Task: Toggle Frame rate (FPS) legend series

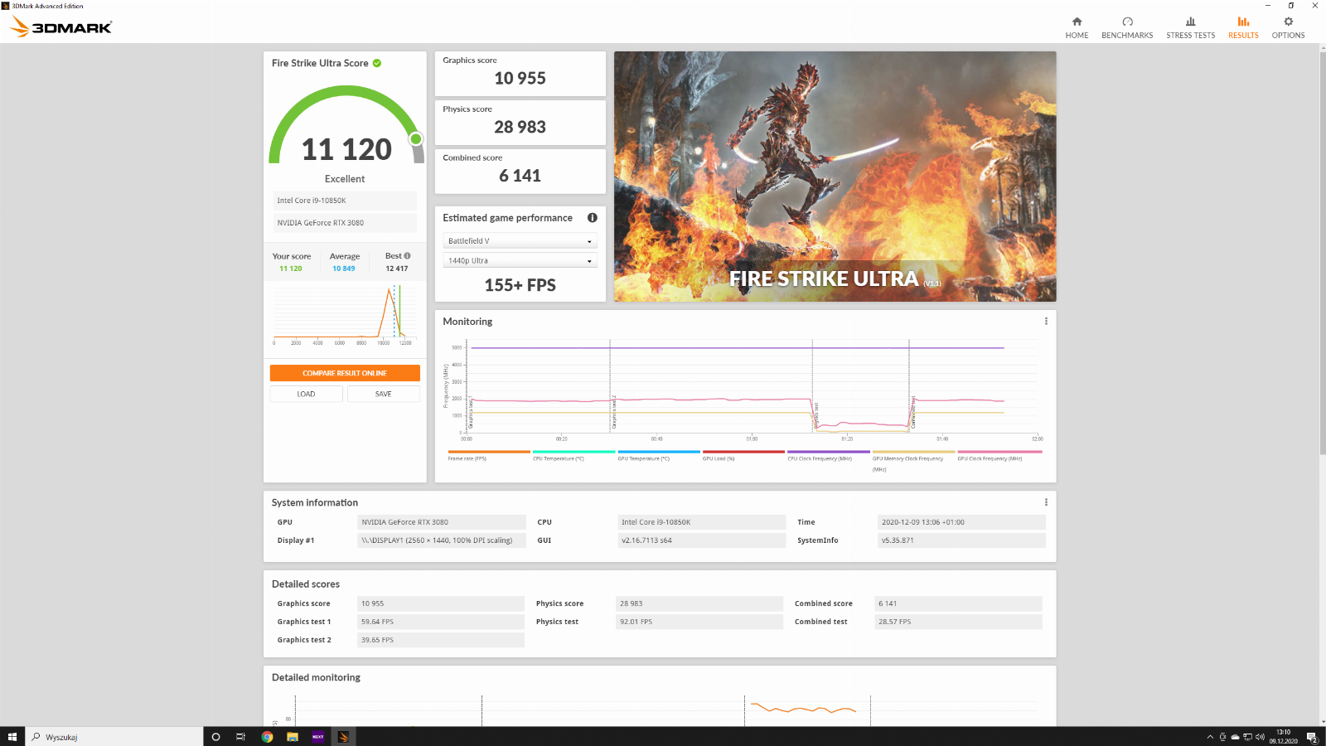Action: point(488,456)
